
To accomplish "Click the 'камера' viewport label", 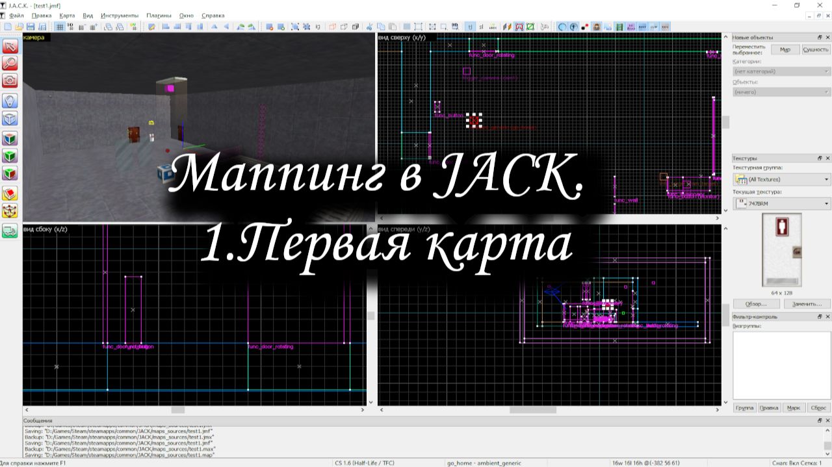I will (34, 38).
